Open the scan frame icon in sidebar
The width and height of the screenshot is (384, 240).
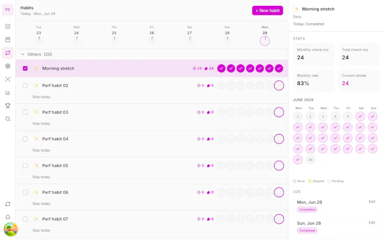pos(8,79)
